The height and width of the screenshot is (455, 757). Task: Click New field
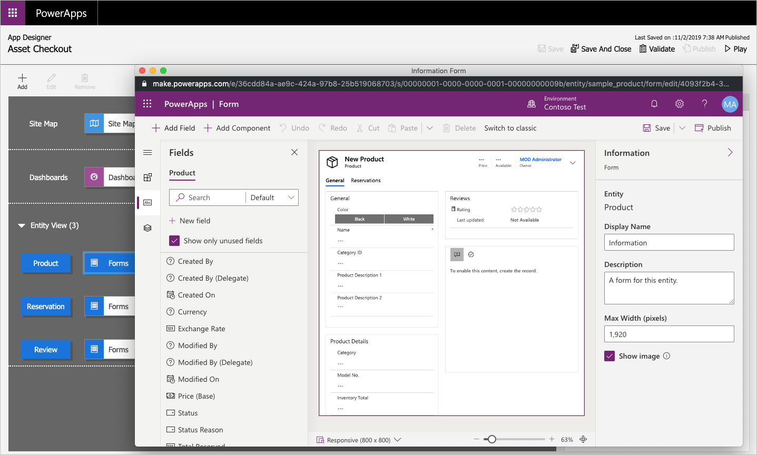pos(190,221)
